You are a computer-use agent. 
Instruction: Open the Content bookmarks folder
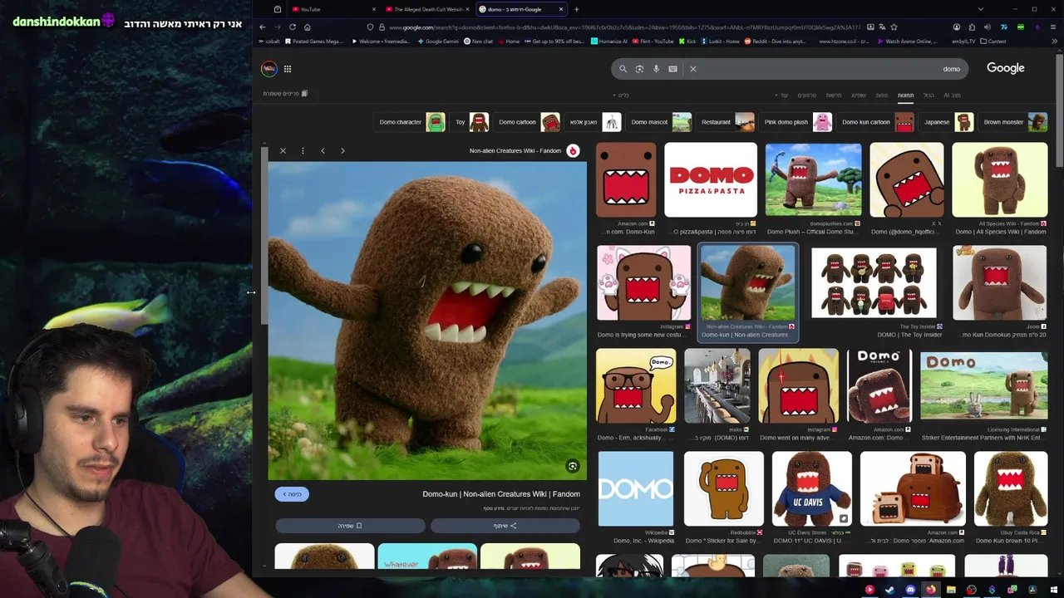coord(993,41)
